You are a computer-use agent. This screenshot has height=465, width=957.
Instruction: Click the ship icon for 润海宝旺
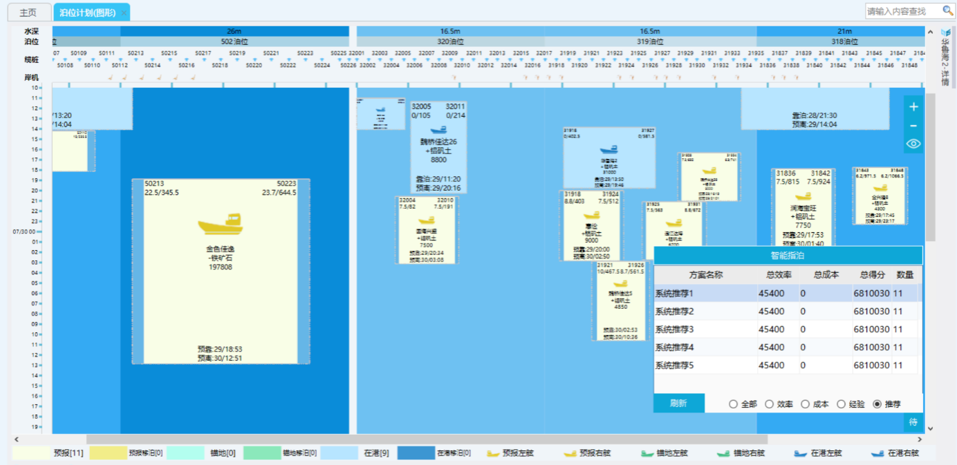[x=802, y=196]
